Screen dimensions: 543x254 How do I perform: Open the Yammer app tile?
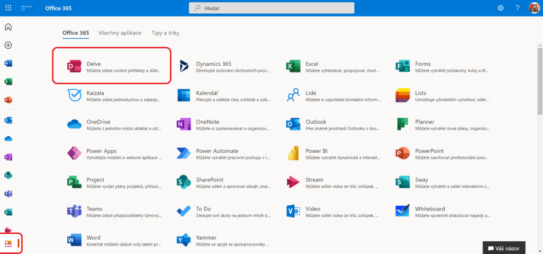tap(223, 241)
